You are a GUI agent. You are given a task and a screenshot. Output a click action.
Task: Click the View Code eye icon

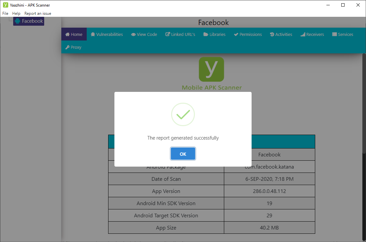click(133, 35)
